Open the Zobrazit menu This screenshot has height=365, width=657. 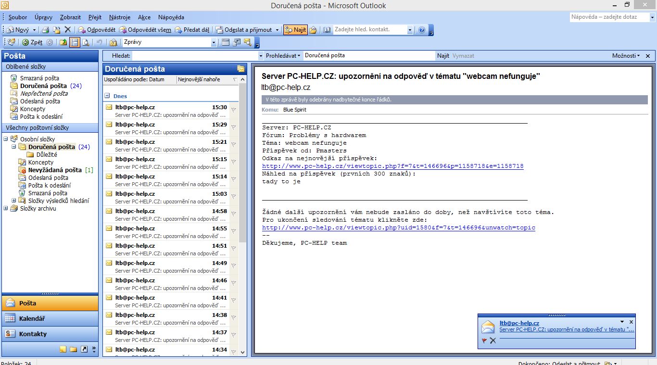(x=70, y=17)
